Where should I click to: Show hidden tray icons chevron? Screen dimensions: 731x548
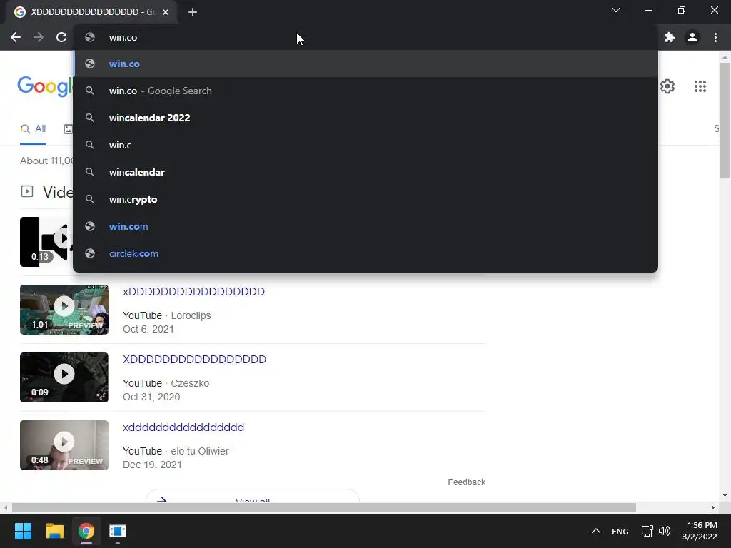pos(596,531)
